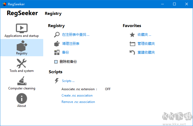Open Computer cleaning broom icon

[x=22, y=81]
